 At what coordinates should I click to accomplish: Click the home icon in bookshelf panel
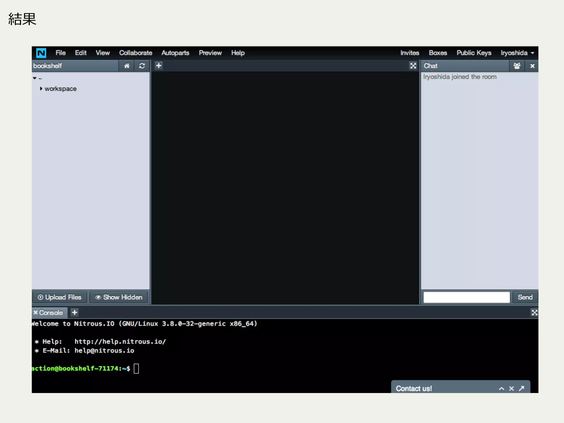(127, 66)
